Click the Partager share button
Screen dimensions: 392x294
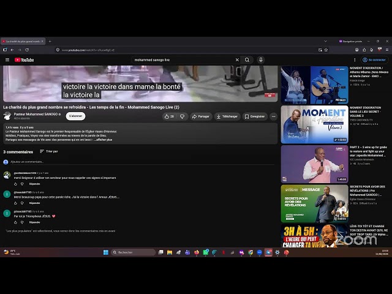pos(201,116)
